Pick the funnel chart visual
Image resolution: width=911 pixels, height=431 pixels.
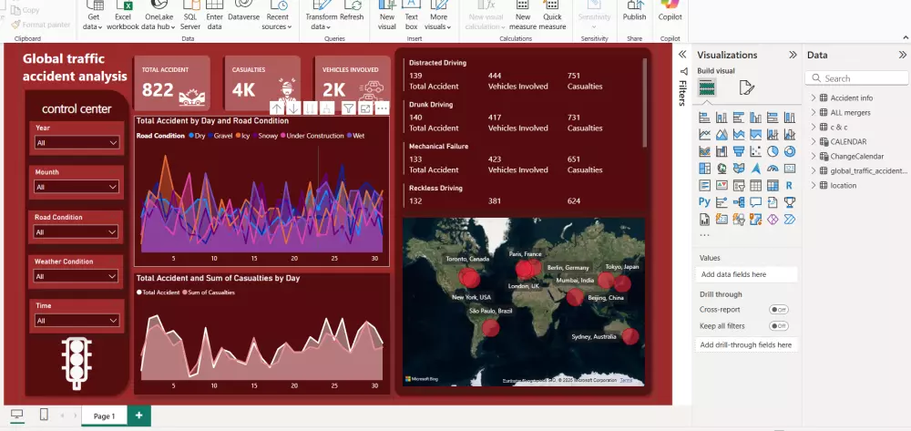coord(739,151)
